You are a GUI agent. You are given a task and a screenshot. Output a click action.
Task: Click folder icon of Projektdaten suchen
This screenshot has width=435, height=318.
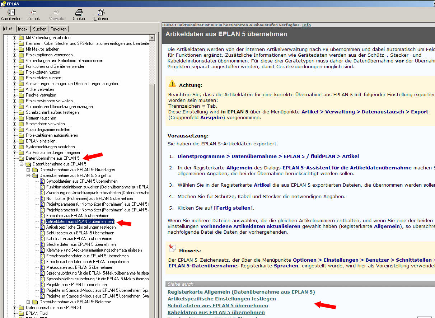(21, 78)
